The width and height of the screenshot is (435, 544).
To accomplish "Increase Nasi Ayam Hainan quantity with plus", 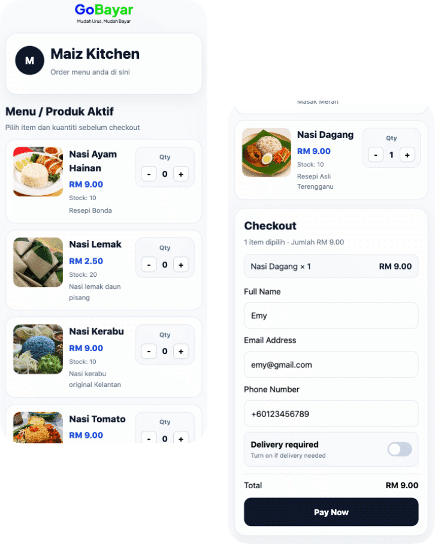I will [181, 174].
